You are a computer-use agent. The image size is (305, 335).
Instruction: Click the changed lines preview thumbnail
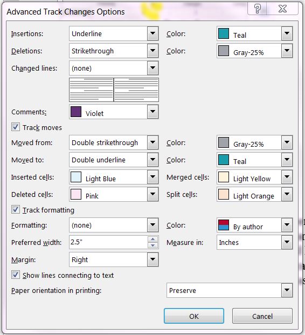pos(114,90)
